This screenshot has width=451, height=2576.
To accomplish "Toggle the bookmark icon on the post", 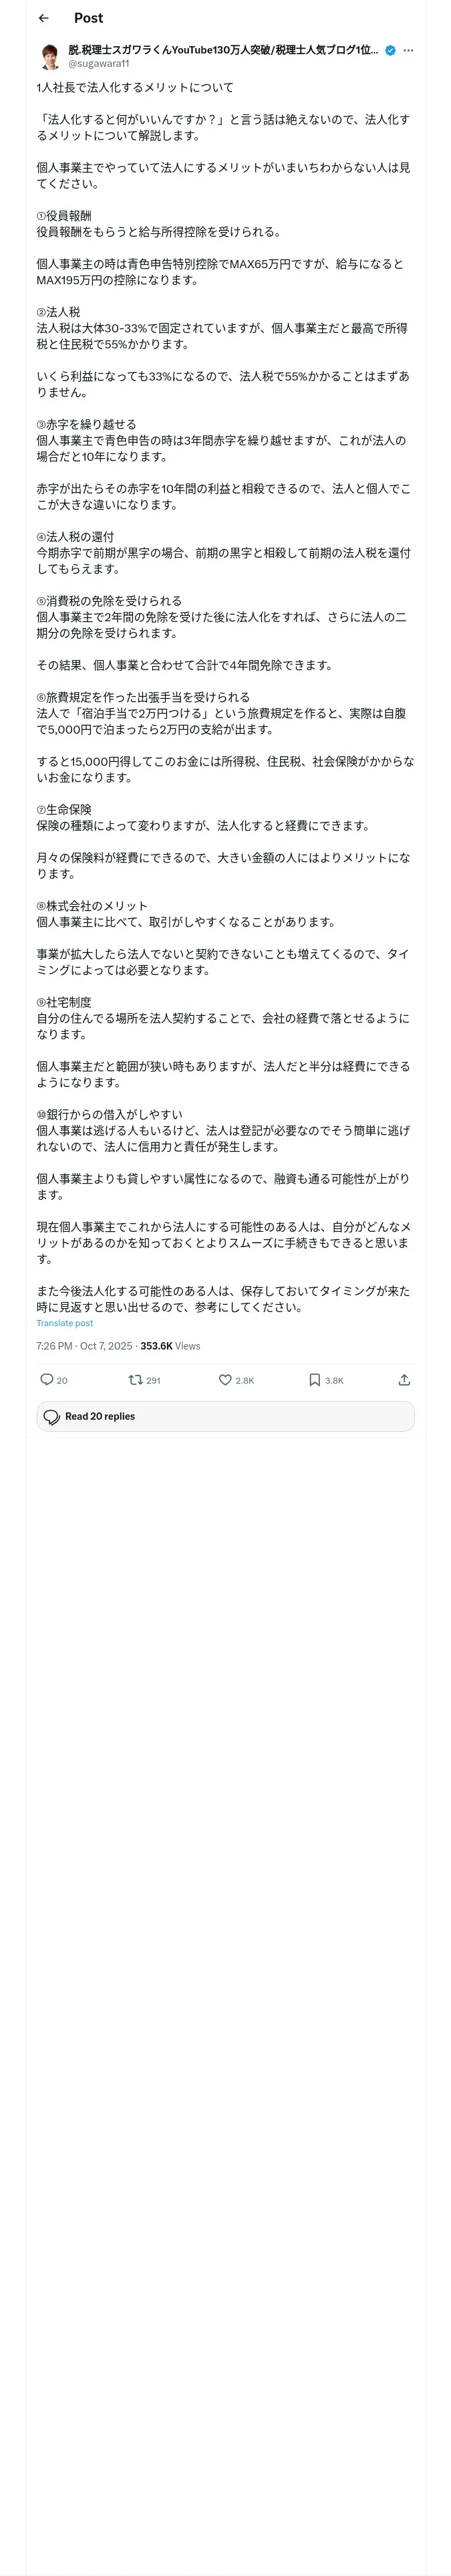I will pos(314,1379).
